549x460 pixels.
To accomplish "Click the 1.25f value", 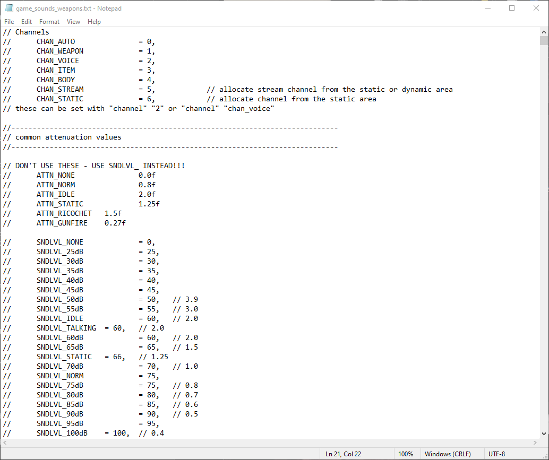I will pos(149,204).
